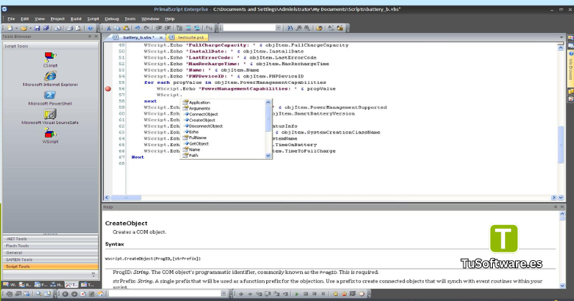Viewport: 574px width, 301px height.
Task: Click editor vertical scrollbar thumb
Action: (561, 145)
